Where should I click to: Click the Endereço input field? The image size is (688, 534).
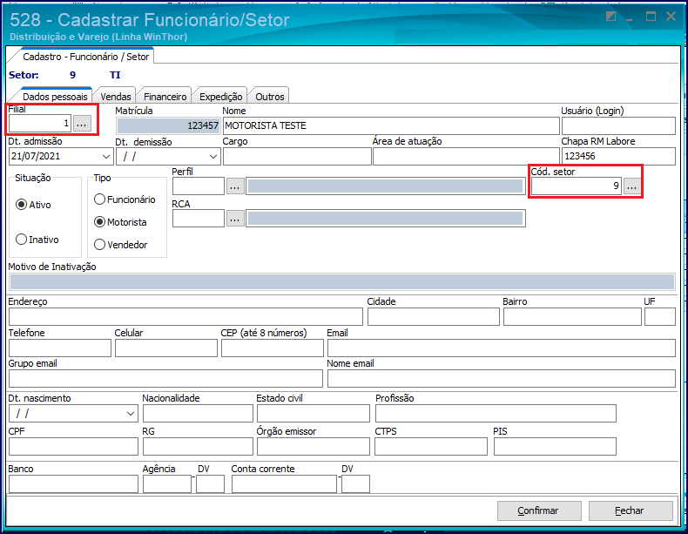tap(185, 317)
